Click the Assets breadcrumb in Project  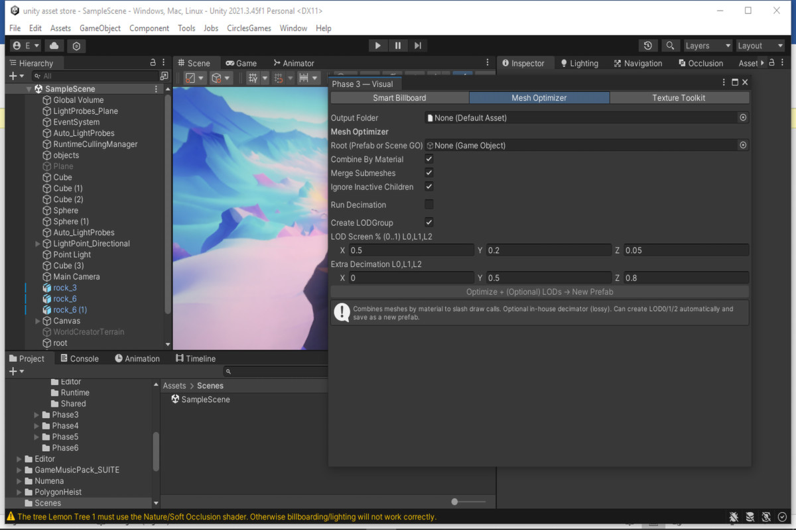(x=174, y=386)
